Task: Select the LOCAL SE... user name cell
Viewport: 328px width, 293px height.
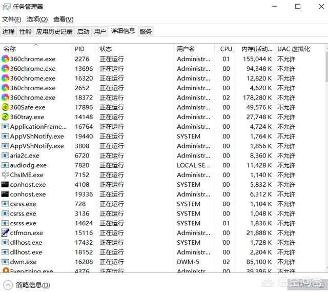Action: click(193, 165)
